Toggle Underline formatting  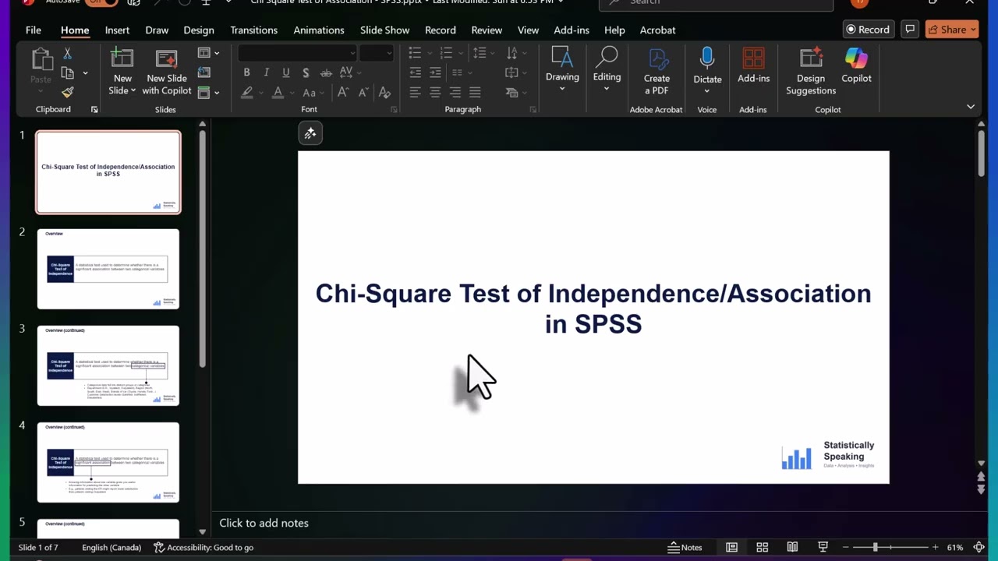[x=286, y=72]
